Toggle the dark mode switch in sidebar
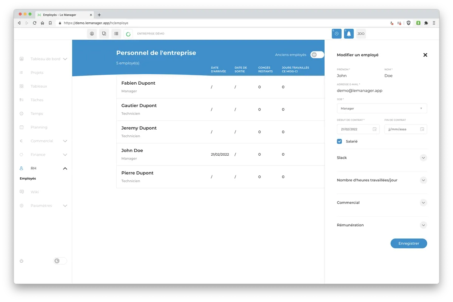Screen dimensions: 453x302 (x=60, y=261)
